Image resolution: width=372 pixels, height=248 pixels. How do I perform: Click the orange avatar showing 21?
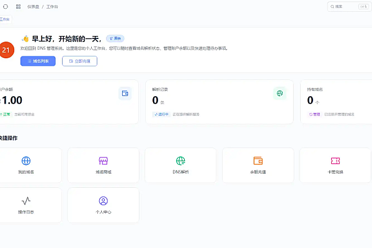(x=6, y=50)
